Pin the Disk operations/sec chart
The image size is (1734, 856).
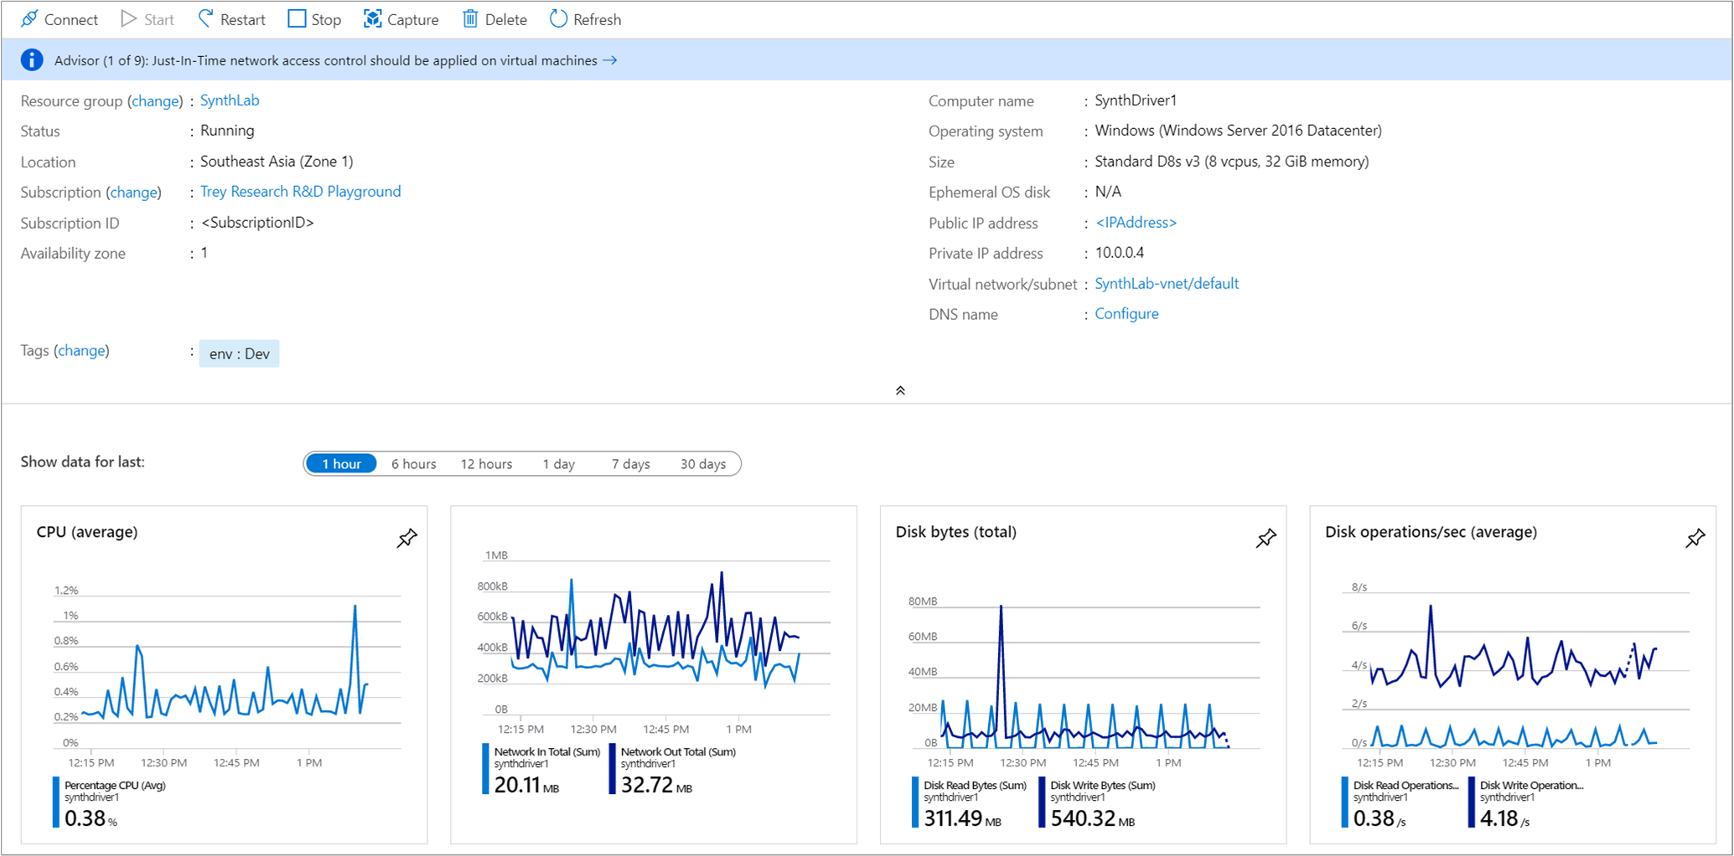click(1695, 538)
